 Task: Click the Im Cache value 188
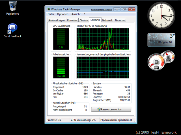click(x=86, y=91)
